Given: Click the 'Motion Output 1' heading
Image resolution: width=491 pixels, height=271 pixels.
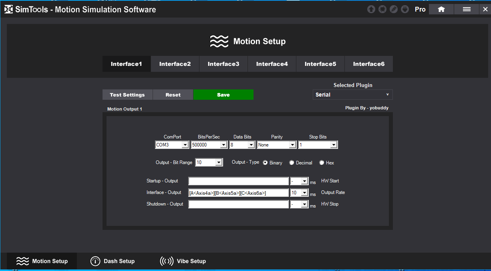Looking at the screenshot, I should 125,109.
